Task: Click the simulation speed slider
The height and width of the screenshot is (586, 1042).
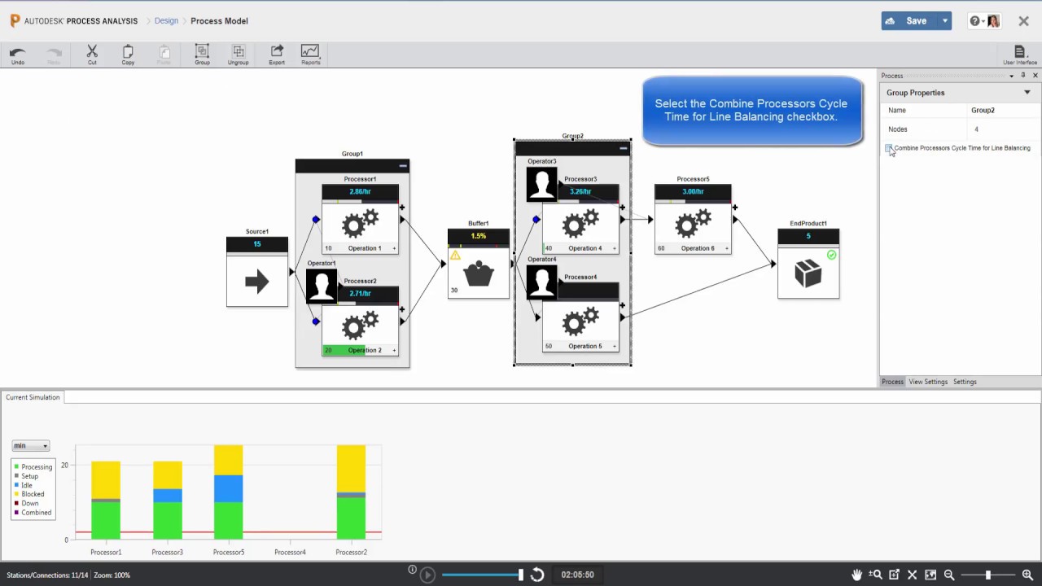Action: (483, 575)
